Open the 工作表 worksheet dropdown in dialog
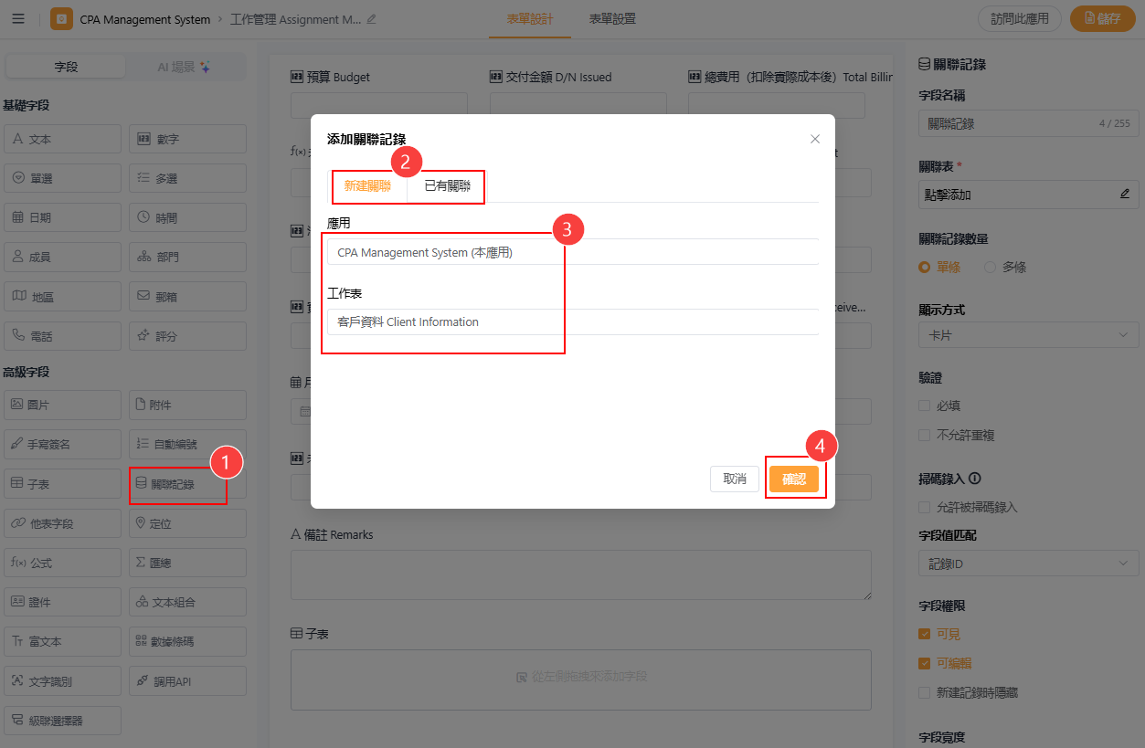 [573, 321]
